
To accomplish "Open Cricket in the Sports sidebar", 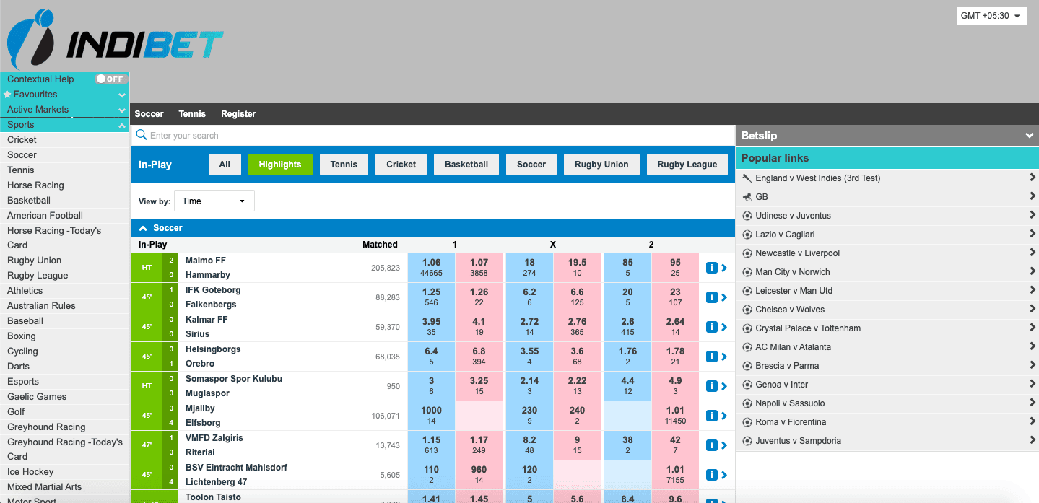I will pyautogui.click(x=65, y=140).
